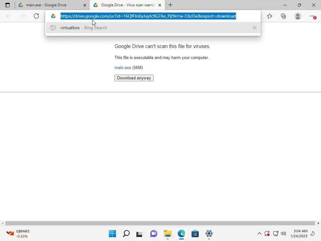
Task: Open Microsoft Store from taskbar
Action: pyautogui.click(x=195, y=233)
